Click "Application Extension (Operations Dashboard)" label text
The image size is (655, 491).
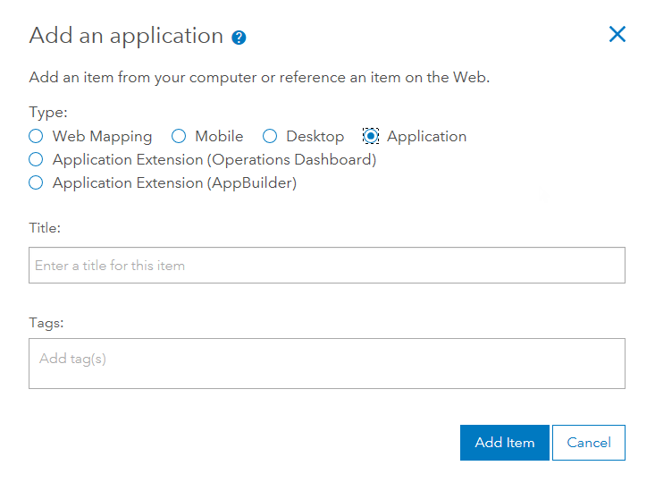coord(214,160)
